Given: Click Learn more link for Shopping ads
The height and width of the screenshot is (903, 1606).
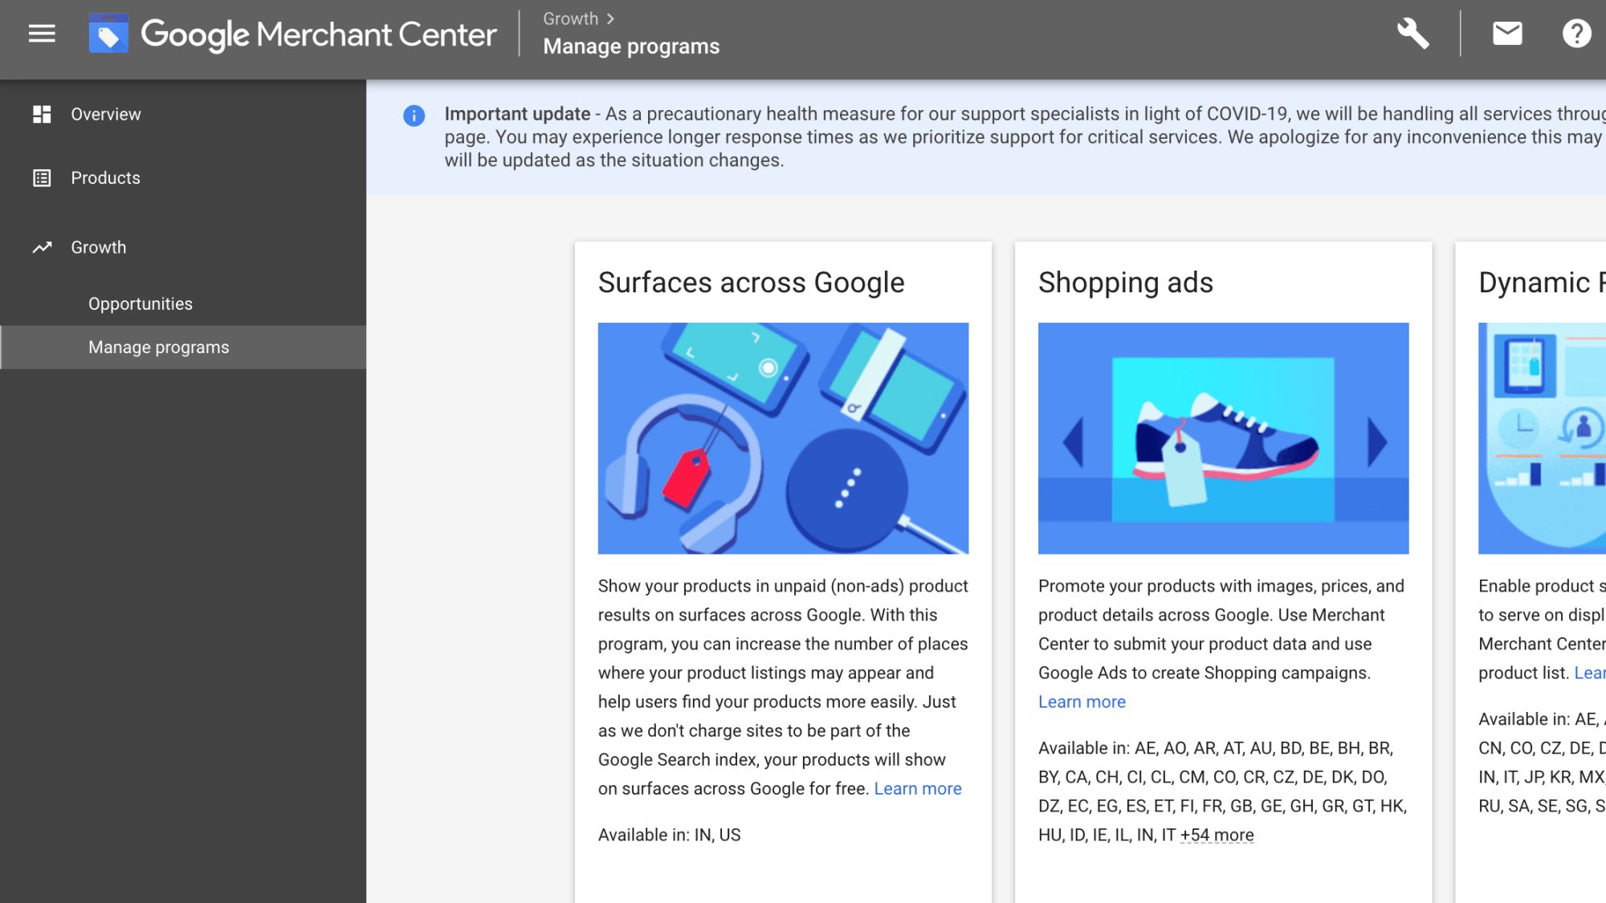Looking at the screenshot, I should tap(1082, 700).
